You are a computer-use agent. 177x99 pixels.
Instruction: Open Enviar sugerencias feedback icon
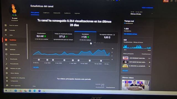point(7,86)
